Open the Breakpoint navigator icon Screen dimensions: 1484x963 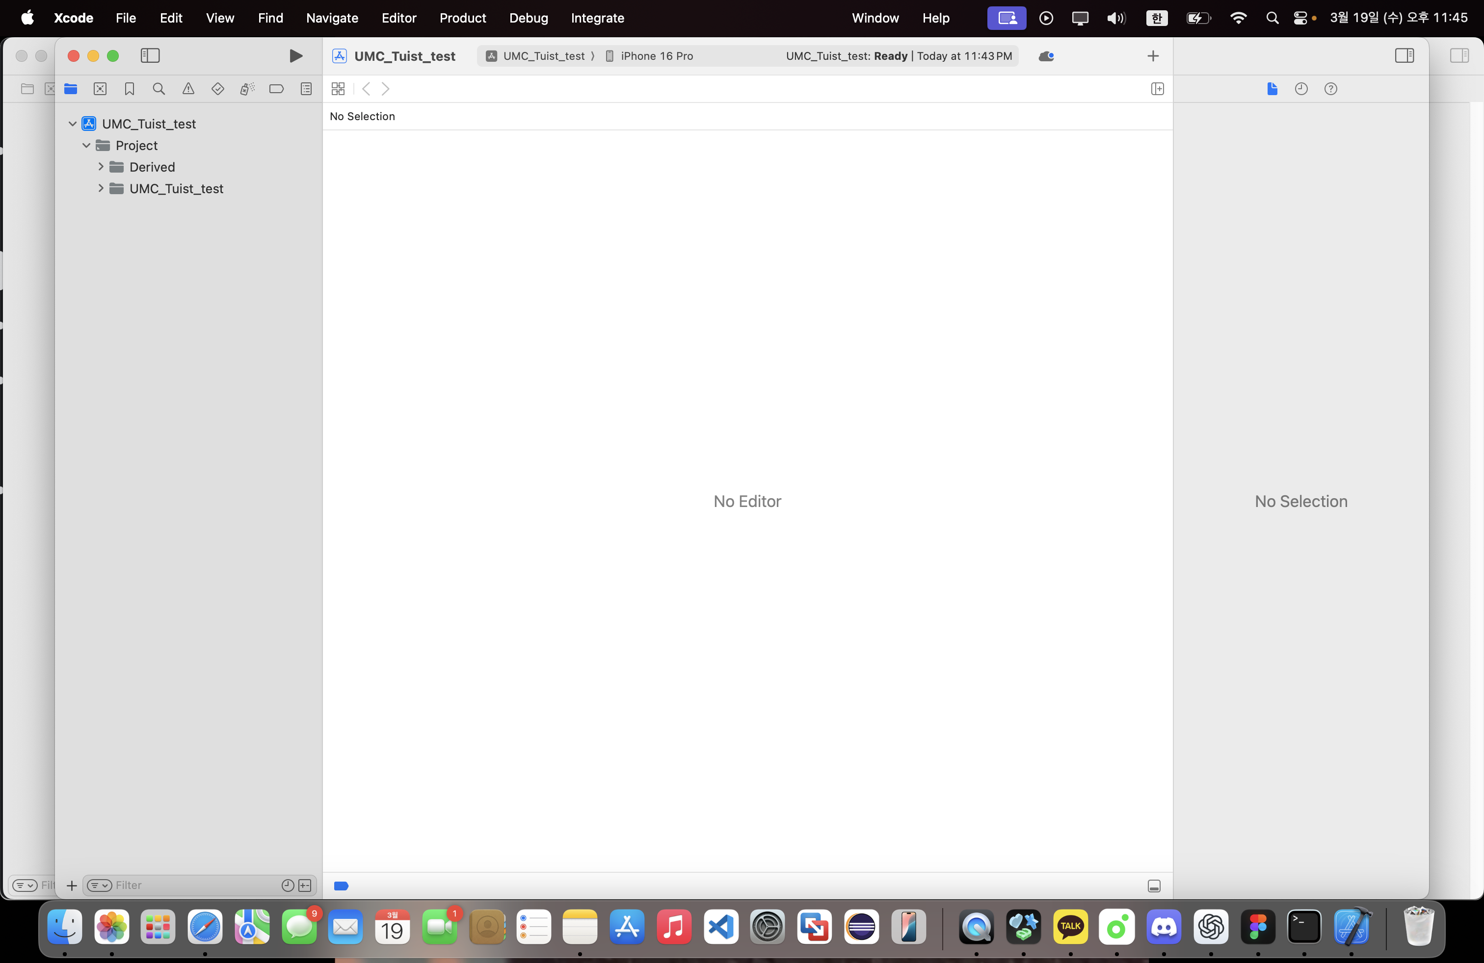pyautogui.click(x=276, y=89)
